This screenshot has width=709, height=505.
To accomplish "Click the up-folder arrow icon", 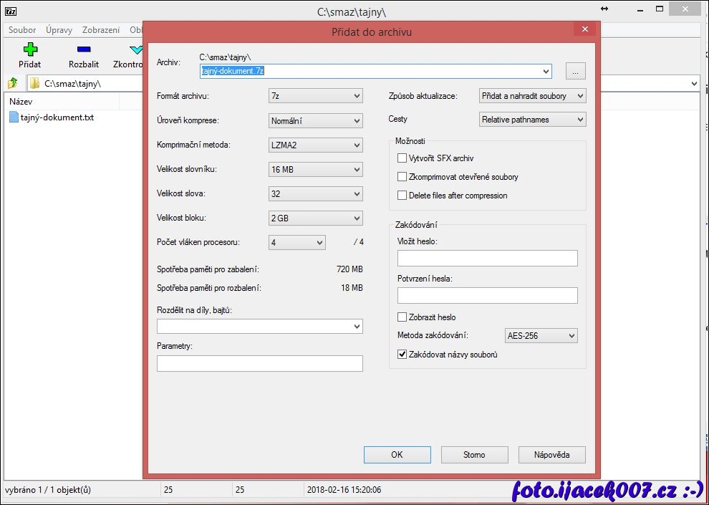I will tap(12, 84).
